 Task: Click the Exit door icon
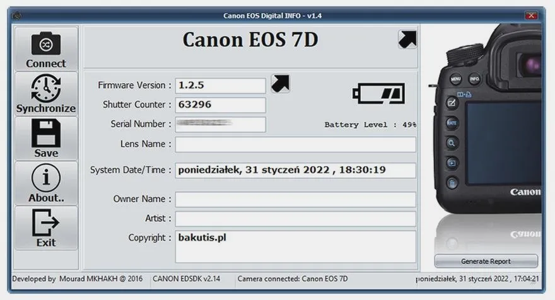46,222
